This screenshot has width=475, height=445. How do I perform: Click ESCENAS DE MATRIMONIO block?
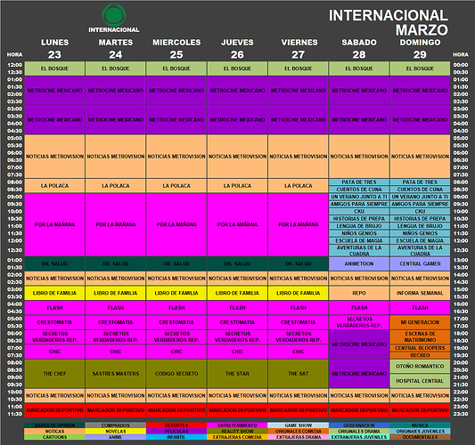420,336
